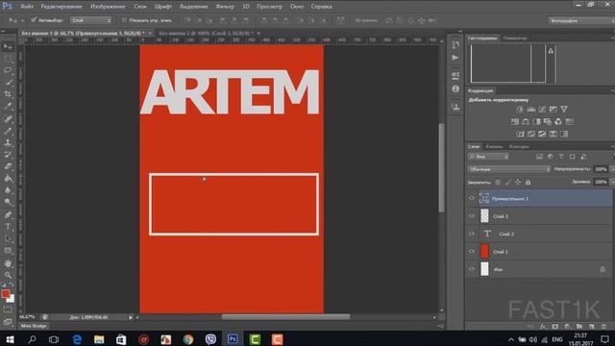Select the History Brush tool
This screenshot has width=615, height=346.
coord(8,155)
